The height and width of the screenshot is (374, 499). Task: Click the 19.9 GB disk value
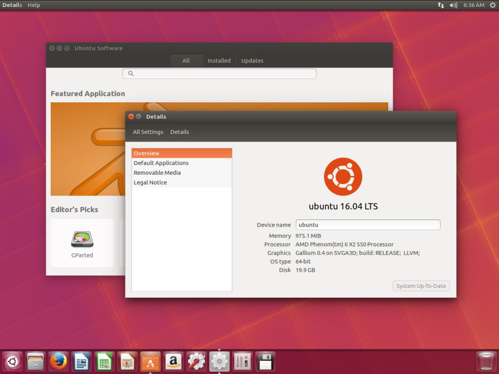coord(305,270)
